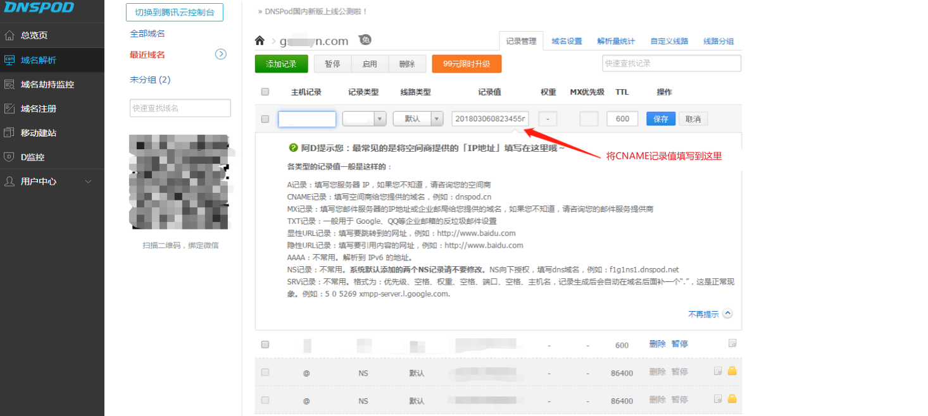Focus the 快速查找域名 search box
This screenshot has width=928, height=416.
coord(180,108)
